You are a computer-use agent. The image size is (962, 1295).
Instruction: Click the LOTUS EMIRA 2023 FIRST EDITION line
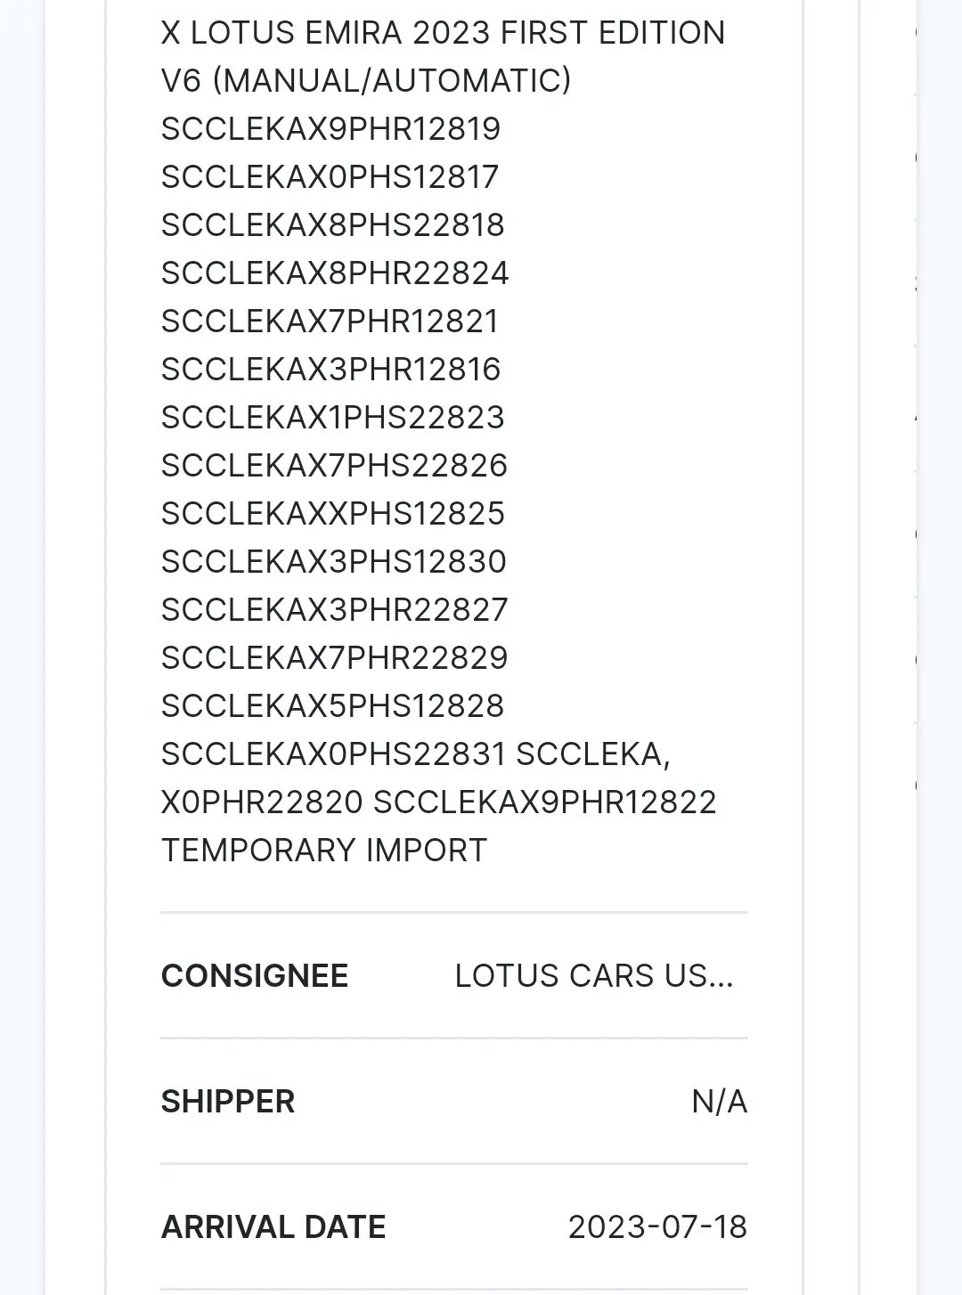(443, 33)
